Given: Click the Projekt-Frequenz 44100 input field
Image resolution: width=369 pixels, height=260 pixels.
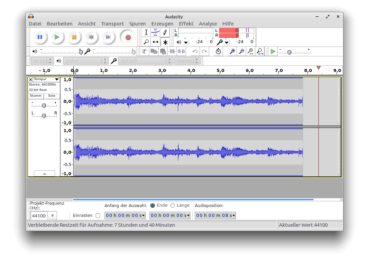Looking at the screenshot, I should tap(39, 216).
